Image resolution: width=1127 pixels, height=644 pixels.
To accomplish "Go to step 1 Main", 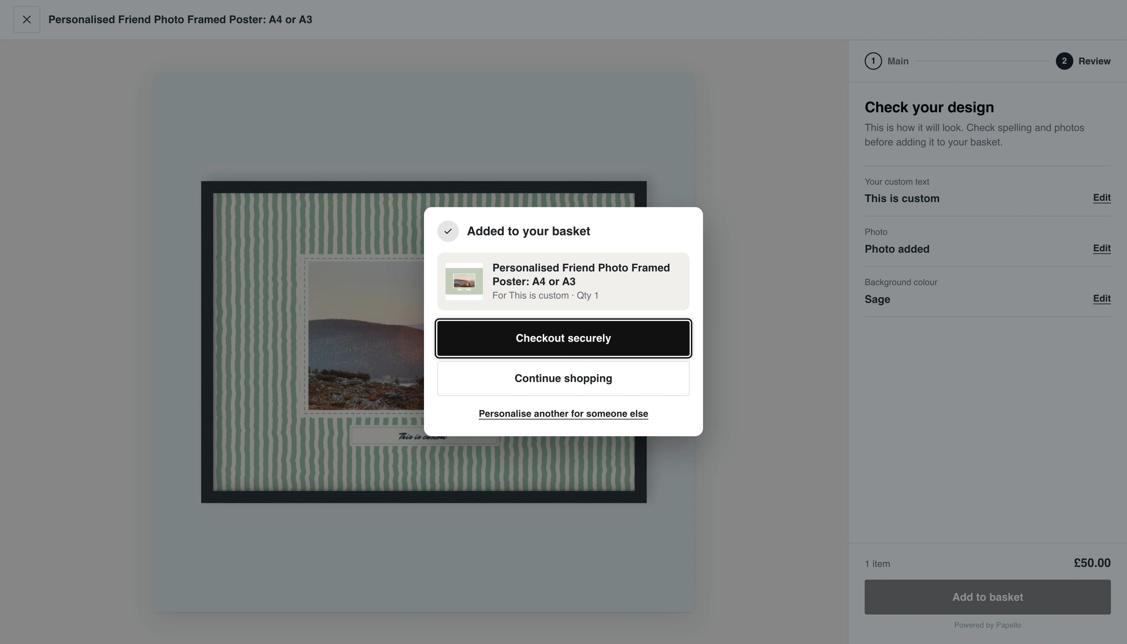I will pyautogui.click(x=887, y=61).
